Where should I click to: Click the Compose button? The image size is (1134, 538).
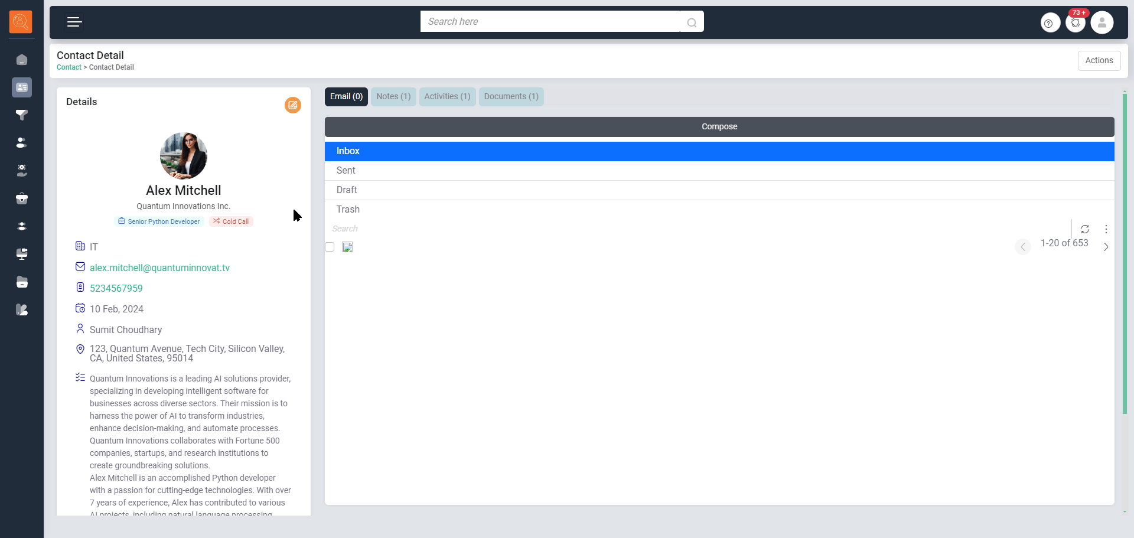click(719, 127)
